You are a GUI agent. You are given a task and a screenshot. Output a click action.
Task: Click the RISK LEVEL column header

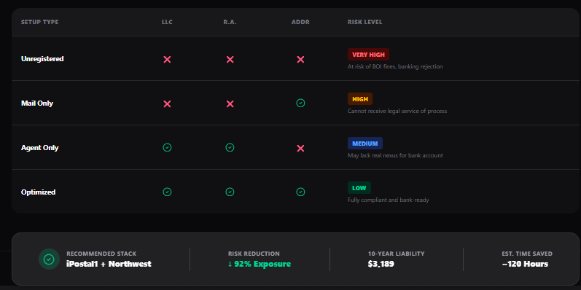364,22
